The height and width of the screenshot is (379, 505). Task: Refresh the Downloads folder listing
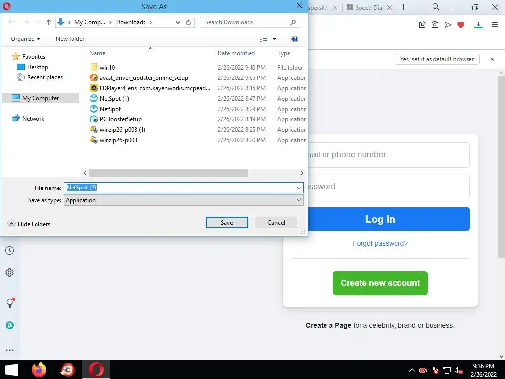[188, 22]
